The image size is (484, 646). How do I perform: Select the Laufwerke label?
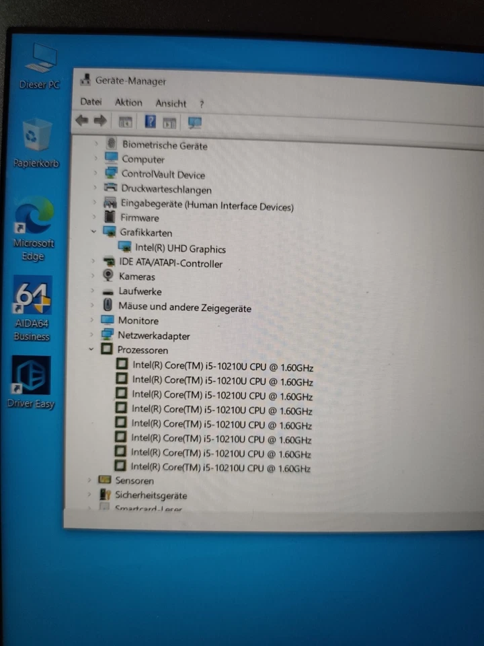click(140, 291)
